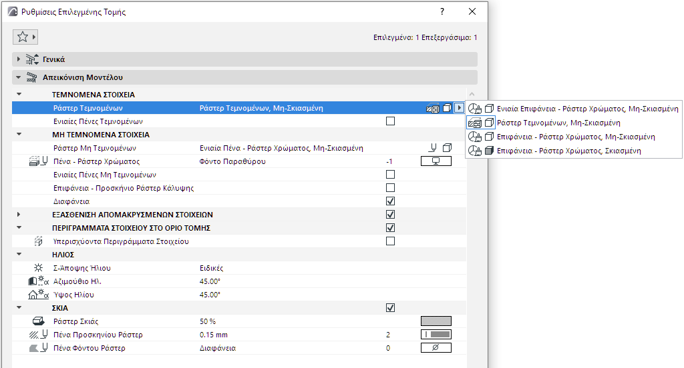Collapse ΠΕΡΙΓΡΑΜΜΑΤΑ ΣΤΟΙΧΕΙΟΥ ΣΤΟ ΟΡΙΟ ΤΟΜΗΣ group
This screenshot has width=684, height=368.
pyautogui.click(x=19, y=227)
